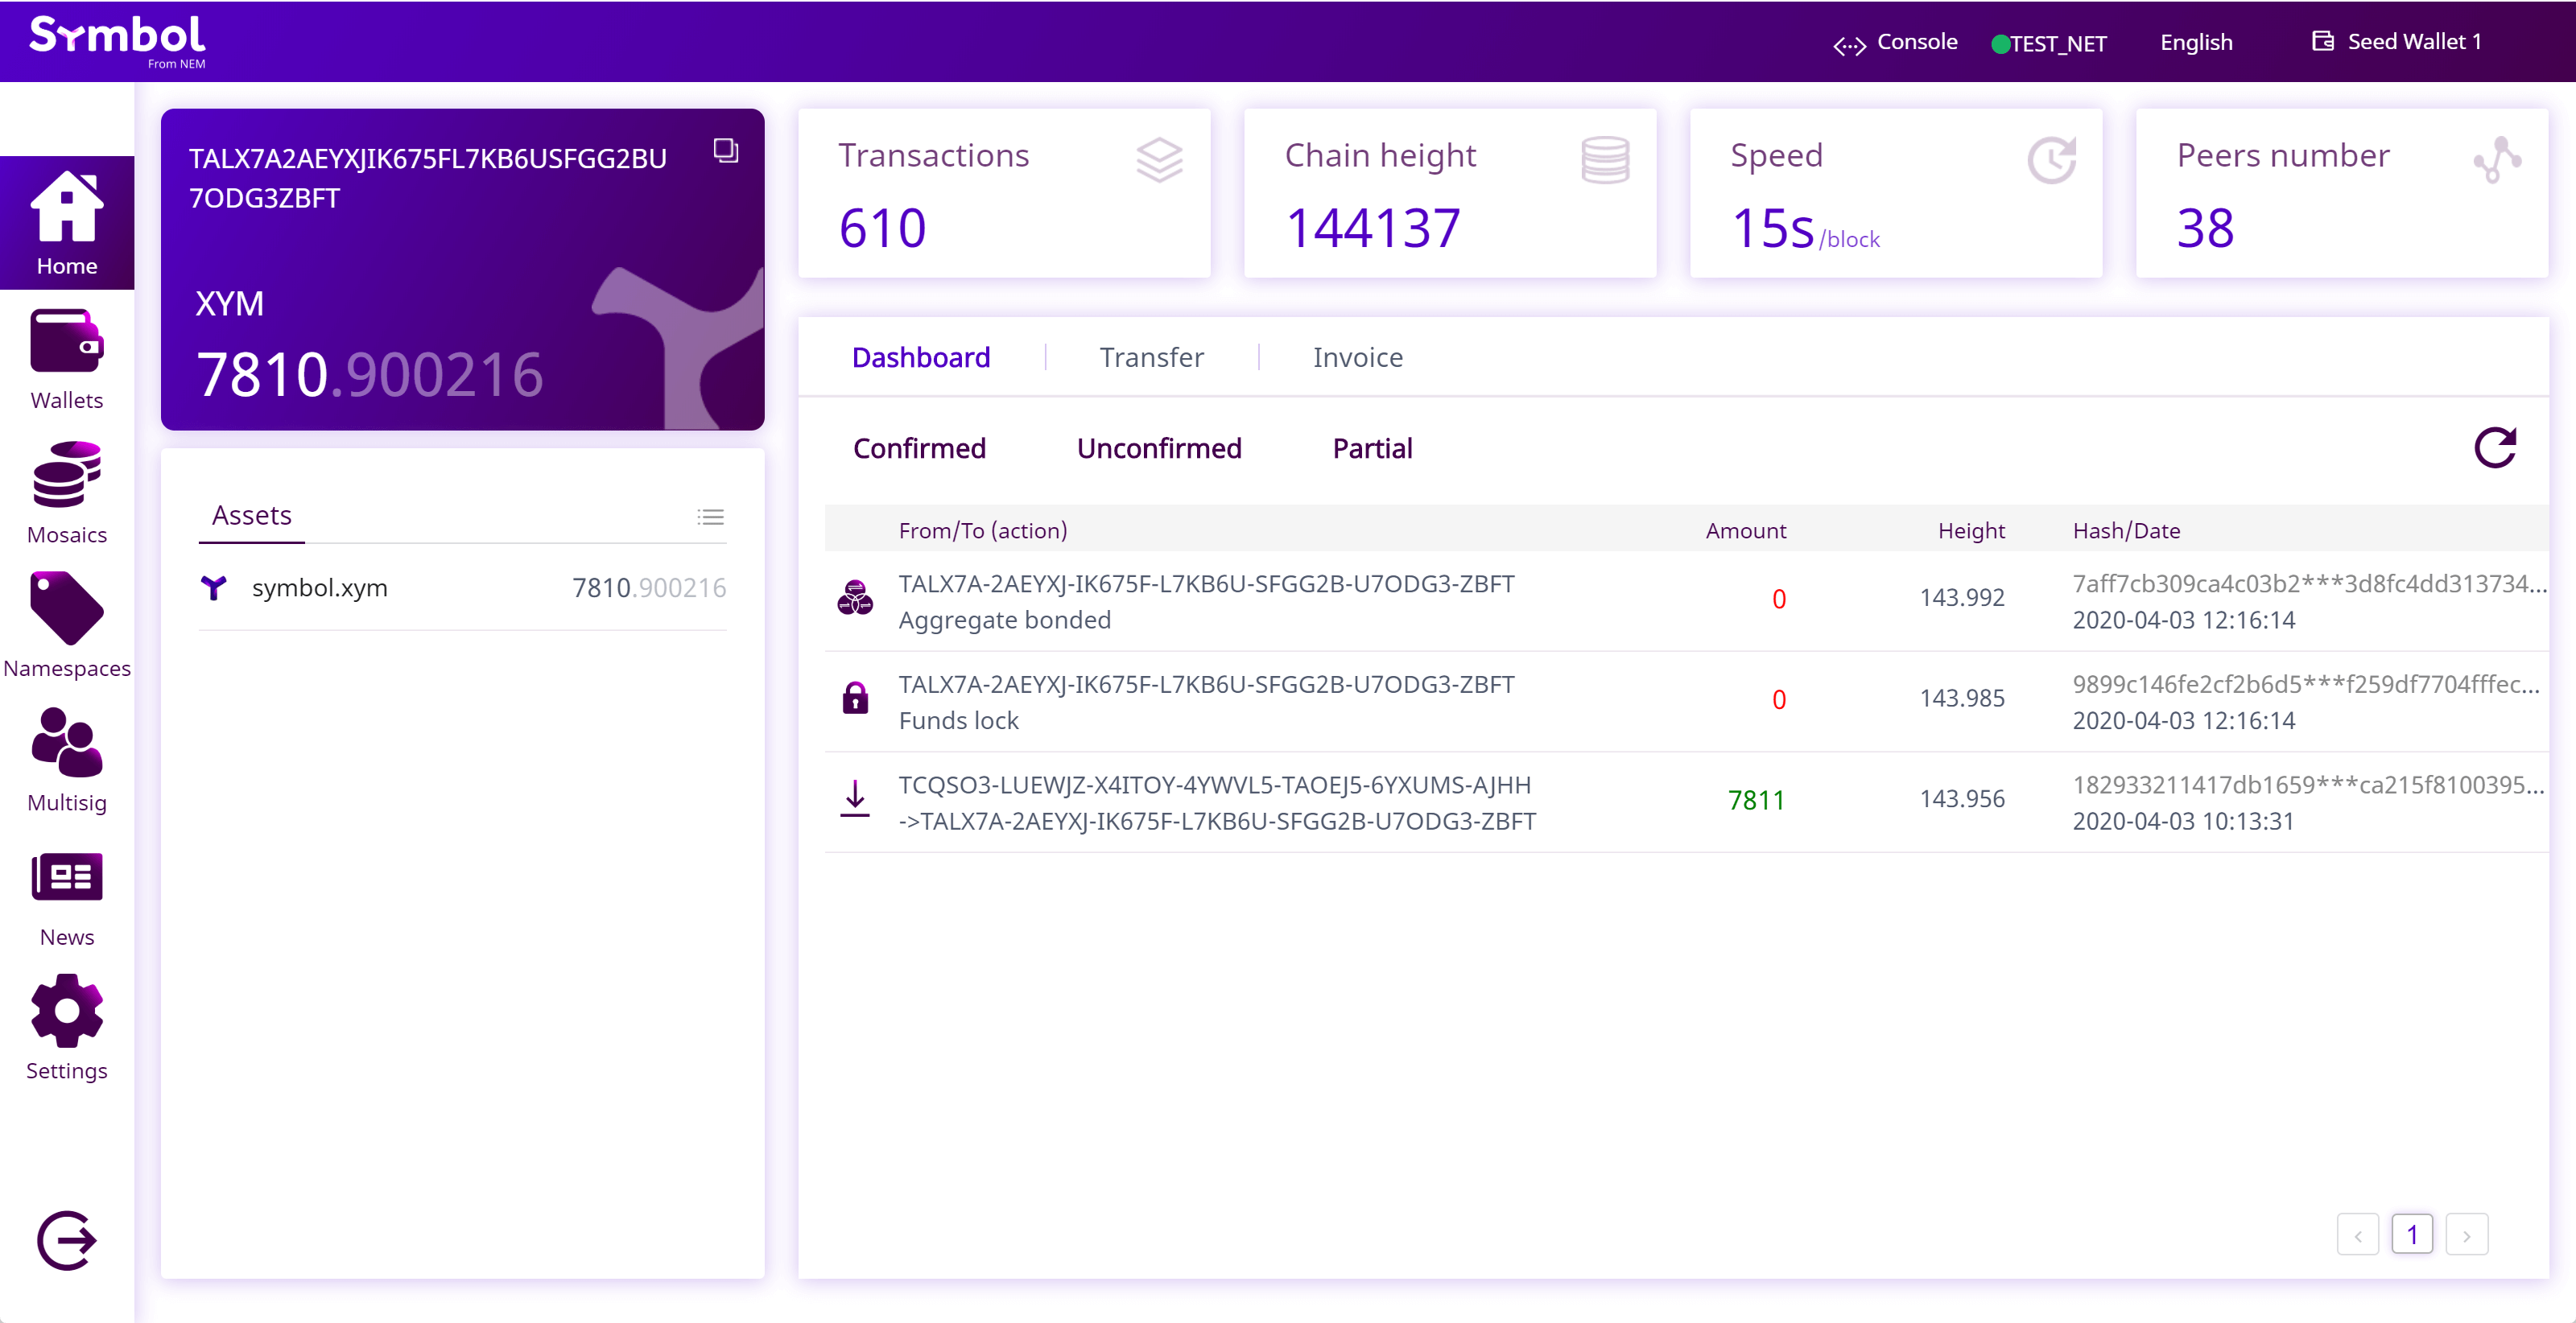Show Confirmed transactions

click(919, 448)
